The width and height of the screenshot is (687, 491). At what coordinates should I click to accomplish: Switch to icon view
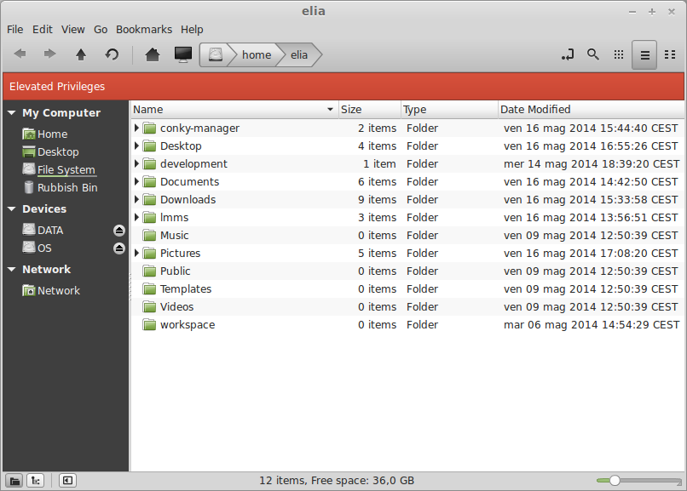pyautogui.click(x=619, y=54)
